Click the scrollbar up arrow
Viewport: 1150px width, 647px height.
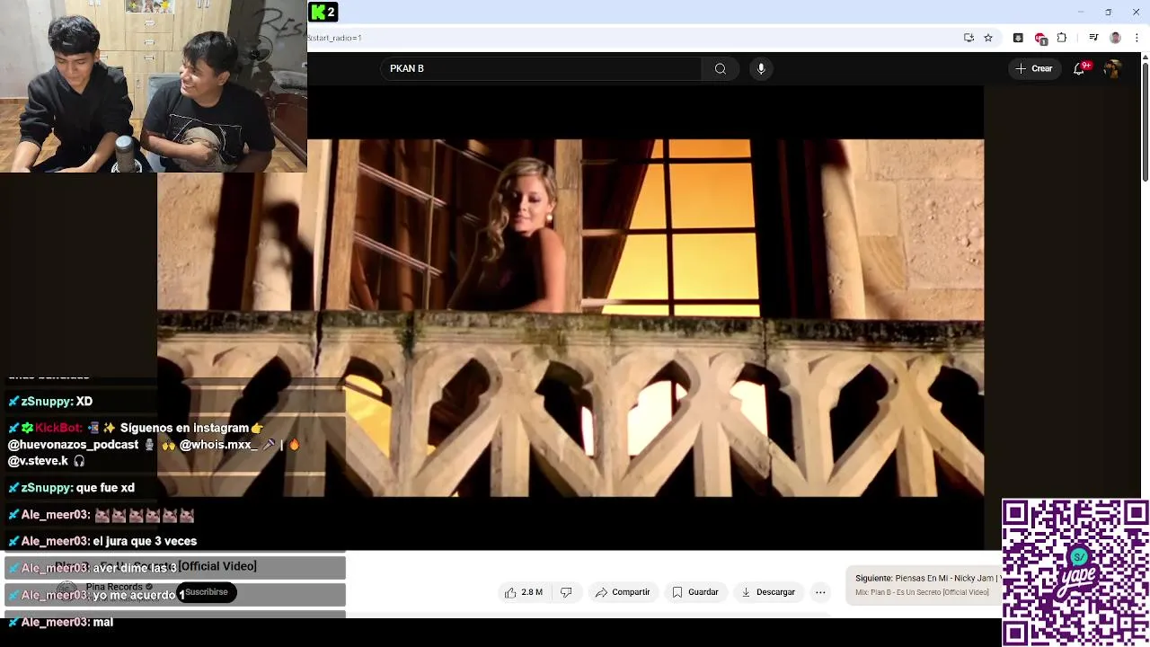click(x=1145, y=58)
